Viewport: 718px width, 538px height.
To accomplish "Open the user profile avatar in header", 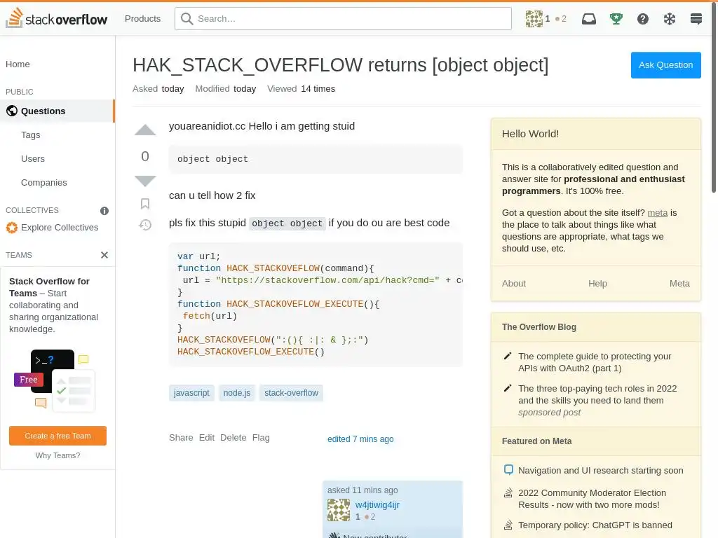I will (534, 19).
